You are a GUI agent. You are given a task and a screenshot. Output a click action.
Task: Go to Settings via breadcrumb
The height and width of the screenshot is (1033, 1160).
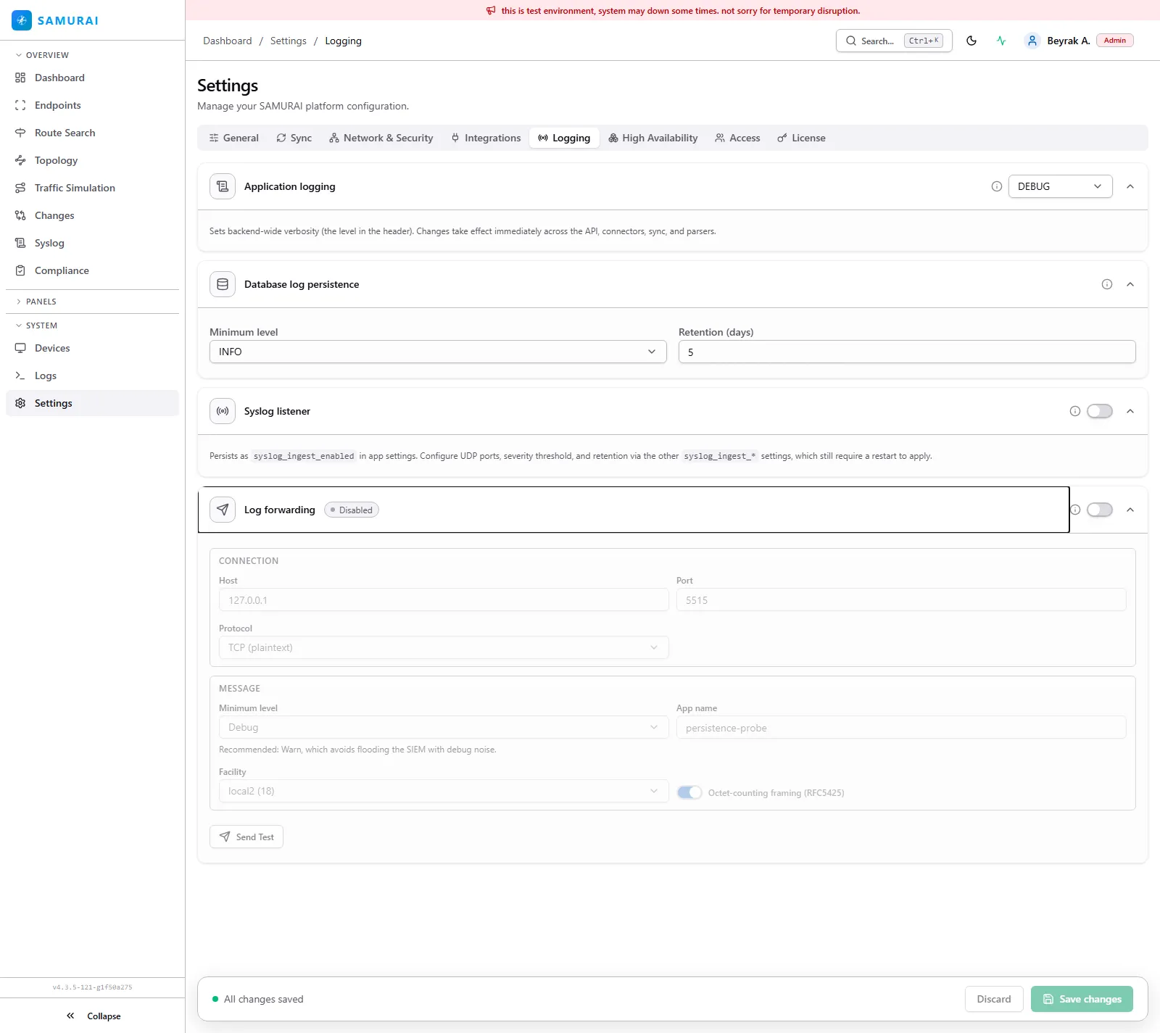pyautogui.click(x=289, y=41)
